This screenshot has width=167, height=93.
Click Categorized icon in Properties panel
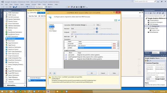pyautogui.click(x=146, y=61)
